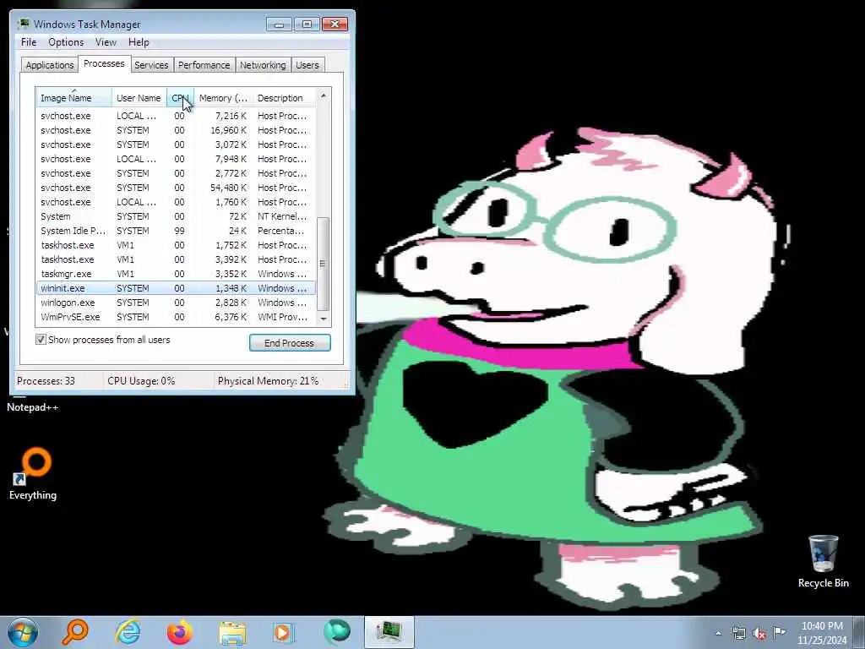Select svchost.exe using 16,960 K memory
Viewport: 865px width, 649px height.
tap(176, 130)
